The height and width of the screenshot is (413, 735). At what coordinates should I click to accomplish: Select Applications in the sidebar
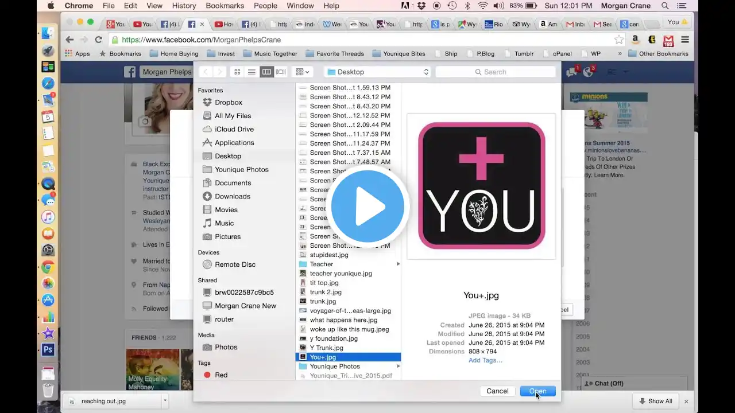234,142
